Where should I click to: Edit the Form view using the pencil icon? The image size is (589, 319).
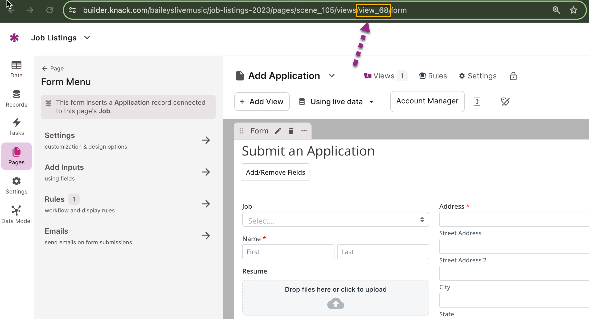point(278,131)
